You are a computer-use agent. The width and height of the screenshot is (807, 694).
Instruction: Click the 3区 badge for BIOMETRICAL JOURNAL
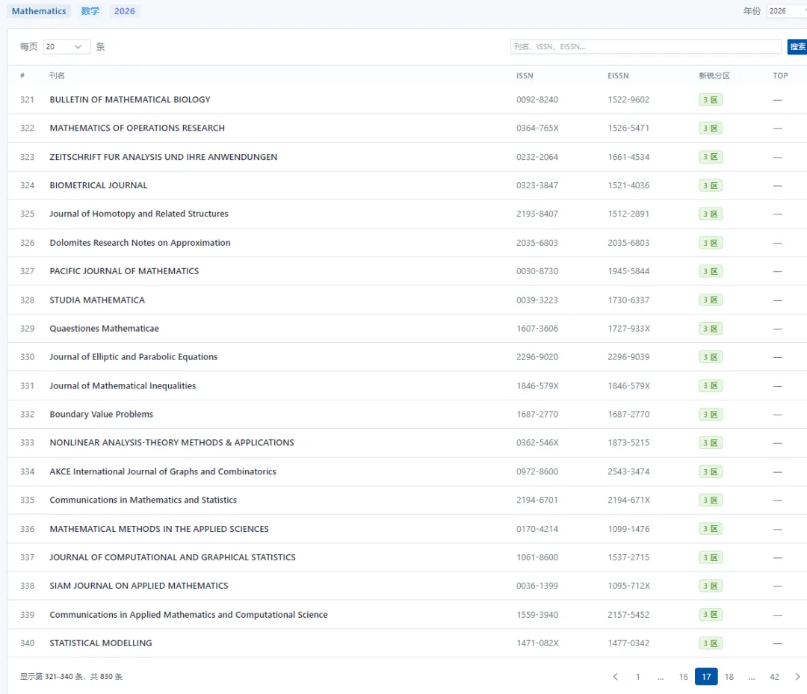click(x=711, y=185)
